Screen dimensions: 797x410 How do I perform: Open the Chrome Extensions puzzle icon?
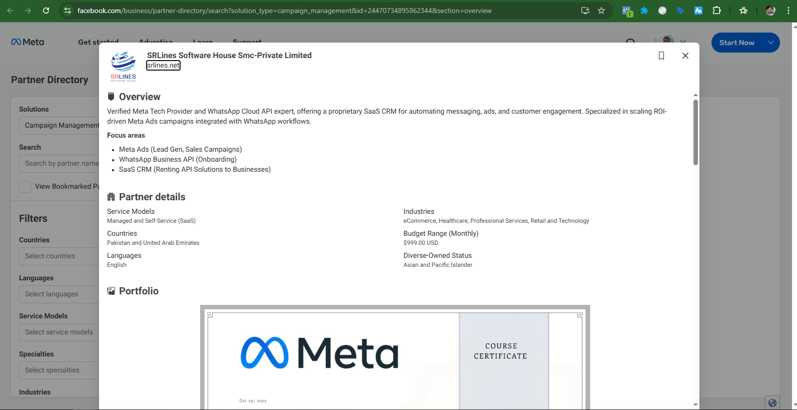click(x=716, y=11)
